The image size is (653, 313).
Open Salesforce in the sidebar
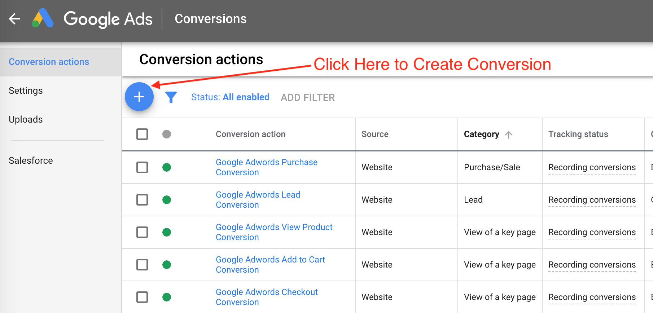pos(31,160)
